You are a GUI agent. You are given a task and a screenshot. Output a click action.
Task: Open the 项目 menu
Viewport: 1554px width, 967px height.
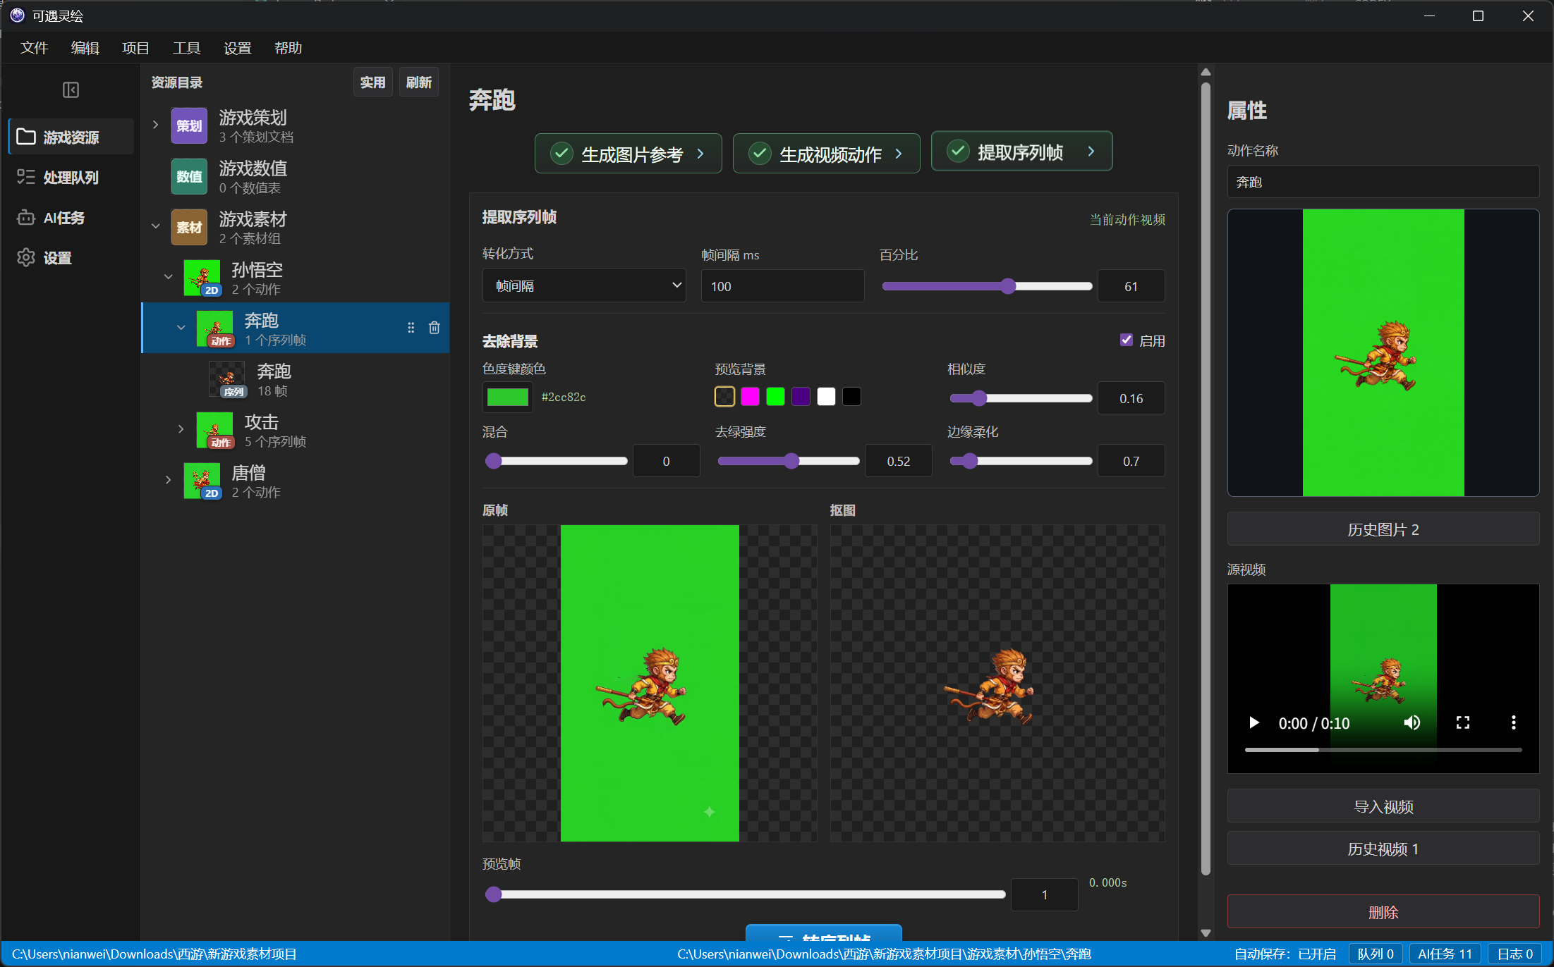[135, 48]
